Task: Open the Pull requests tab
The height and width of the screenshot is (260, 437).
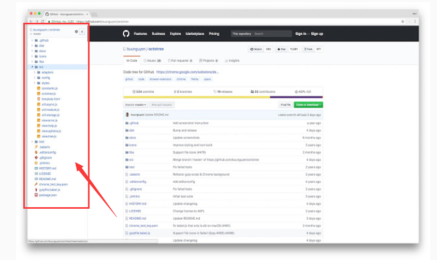Action: (x=180, y=61)
